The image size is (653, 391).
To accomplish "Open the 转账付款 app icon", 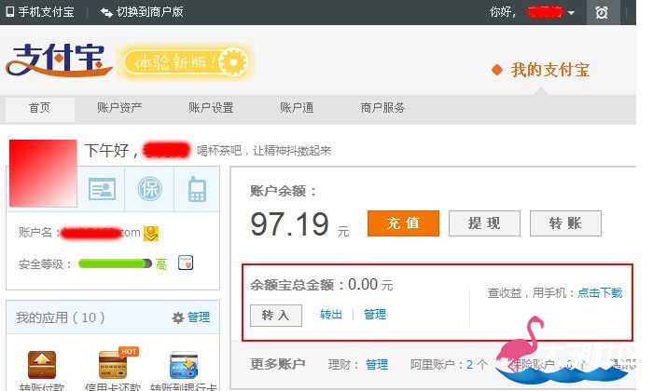I will [x=42, y=364].
